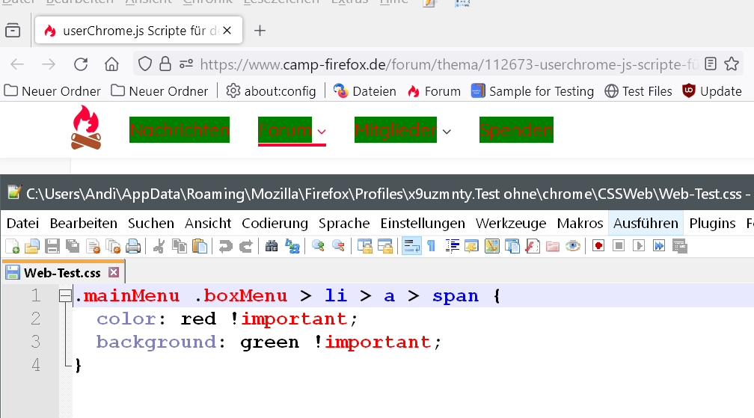
Task: Open the Sprache menu
Action: pos(344,224)
